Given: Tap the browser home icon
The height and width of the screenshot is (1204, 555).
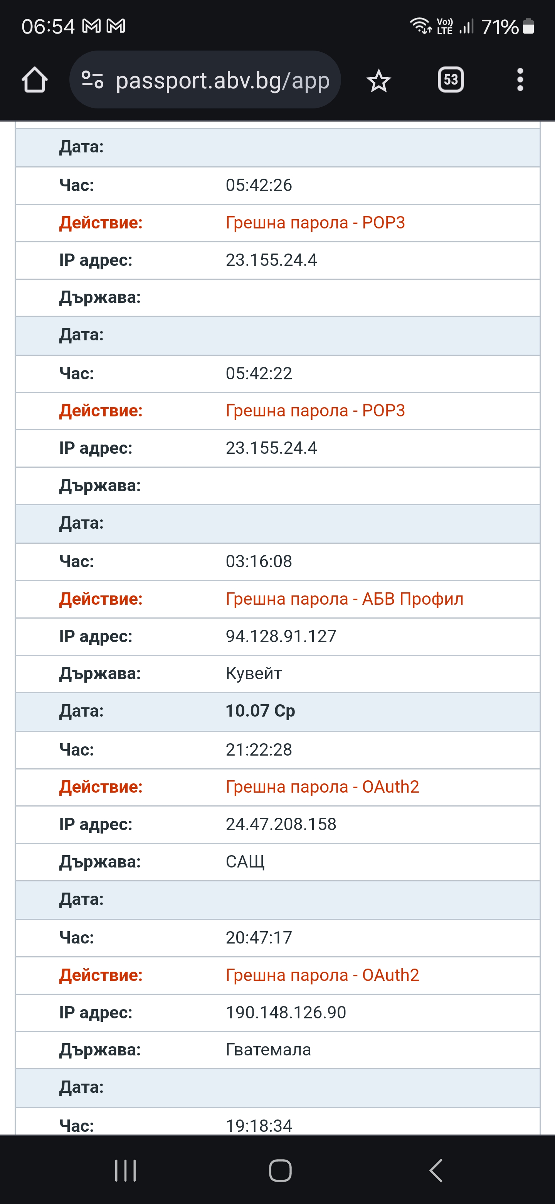Looking at the screenshot, I should 35,80.
